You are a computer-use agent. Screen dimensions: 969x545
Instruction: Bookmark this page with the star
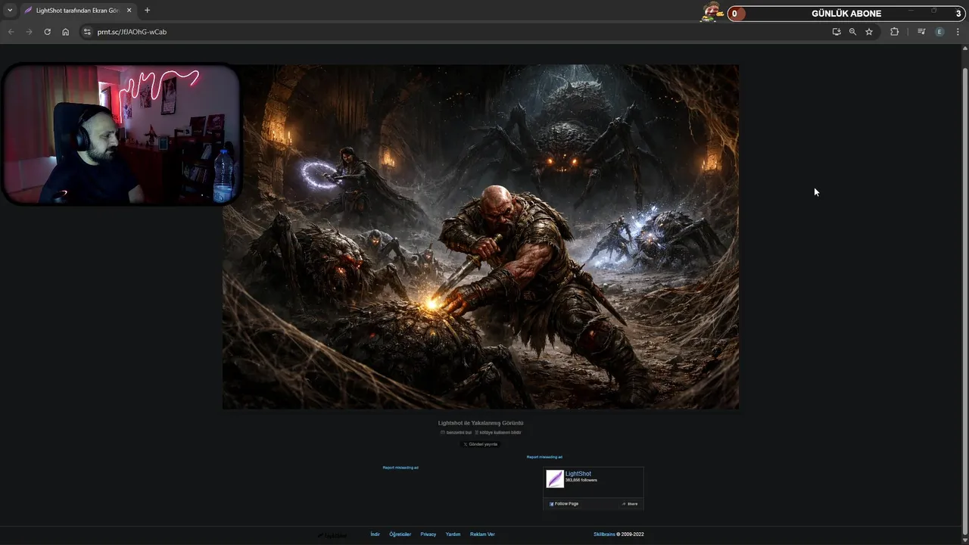[x=869, y=32]
